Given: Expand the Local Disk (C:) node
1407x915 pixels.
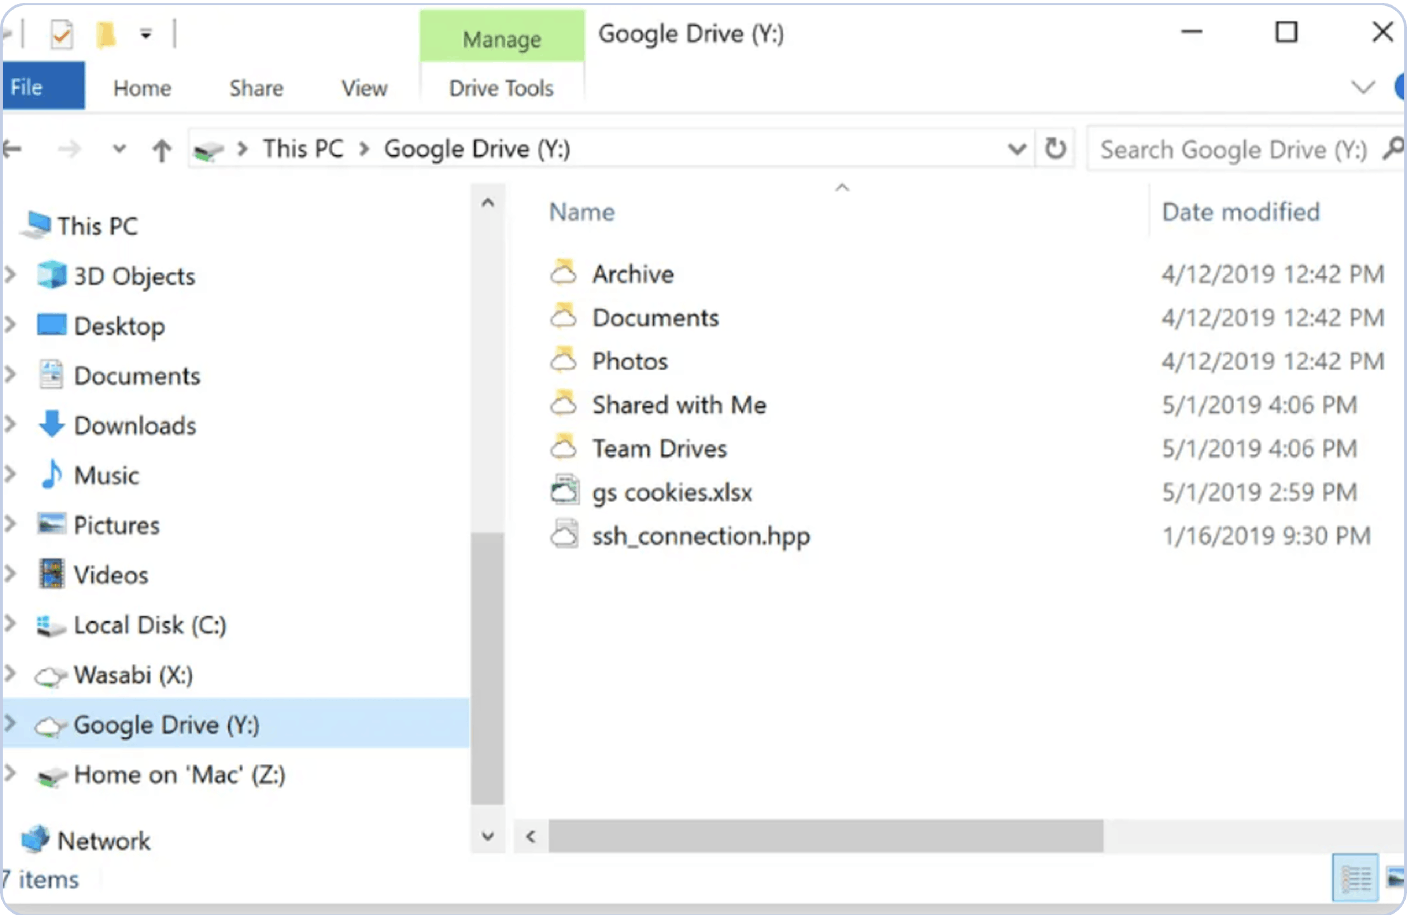Looking at the screenshot, I should coord(10,623).
